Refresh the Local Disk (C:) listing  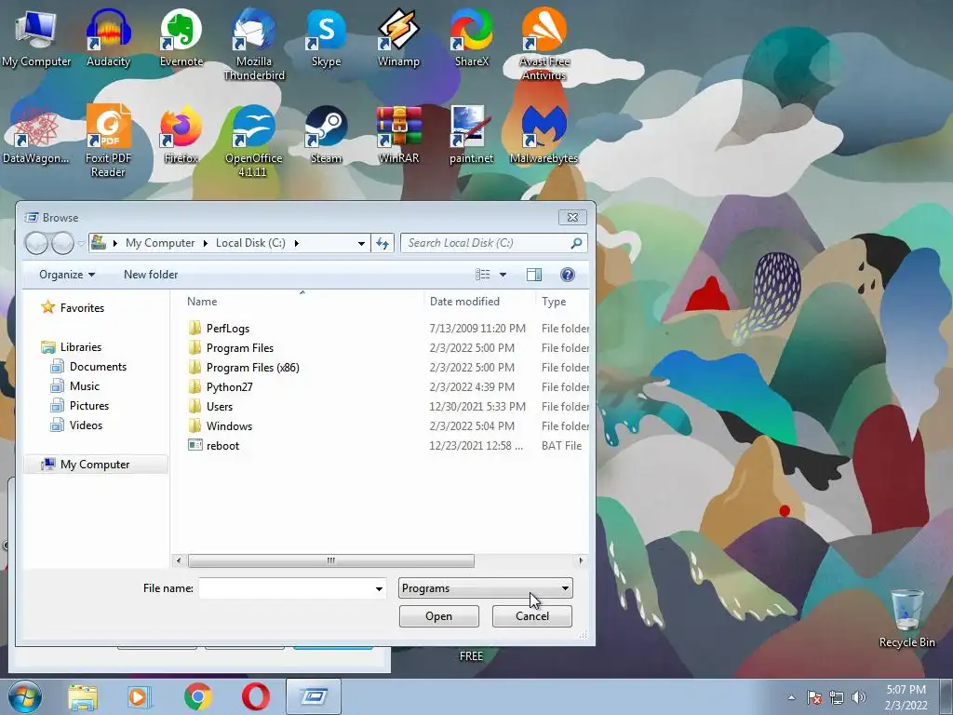pos(383,243)
